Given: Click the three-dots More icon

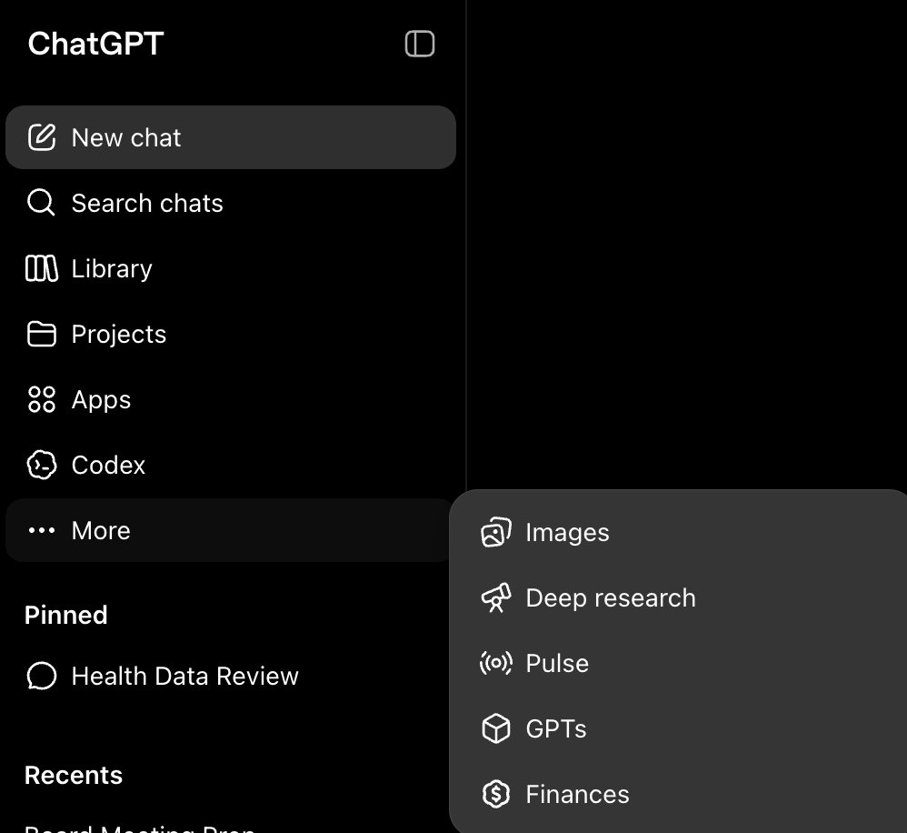Looking at the screenshot, I should coord(42,530).
